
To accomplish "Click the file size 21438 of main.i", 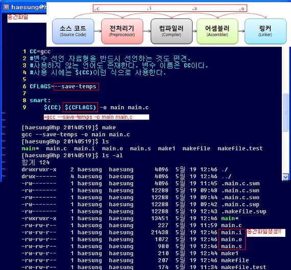I will [160, 232].
